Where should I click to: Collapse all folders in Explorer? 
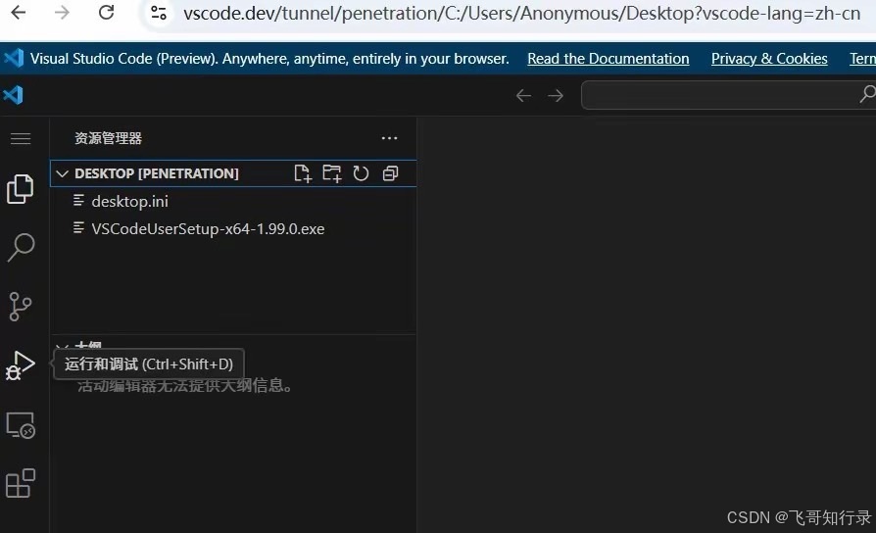[x=390, y=173]
